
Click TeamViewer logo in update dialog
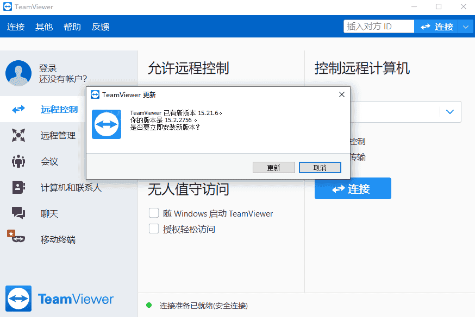pos(107,124)
